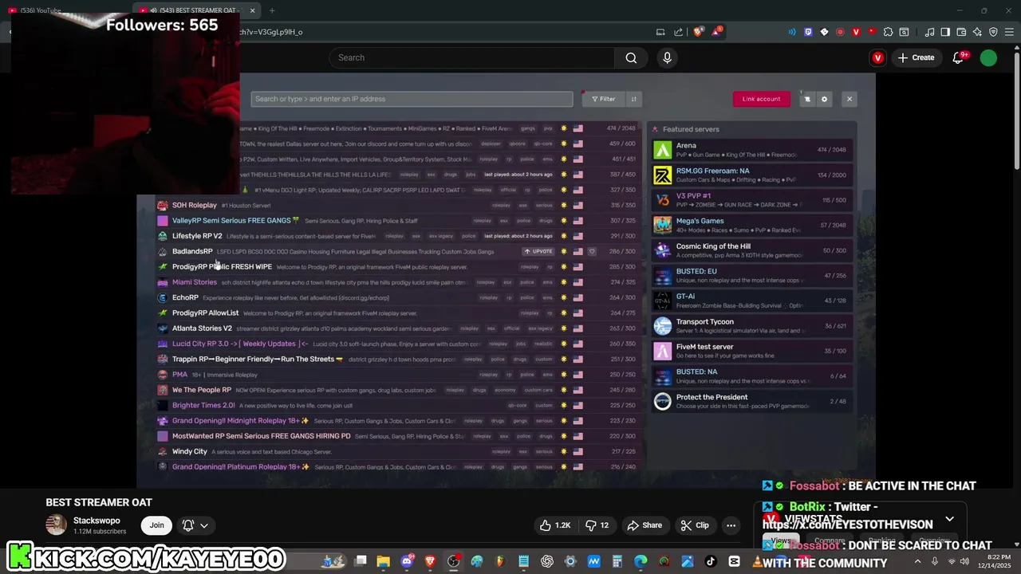Viewport: 1021px width, 574px height.
Task: Select the Miami Stories server
Action: pyautogui.click(x=399, y=282)
